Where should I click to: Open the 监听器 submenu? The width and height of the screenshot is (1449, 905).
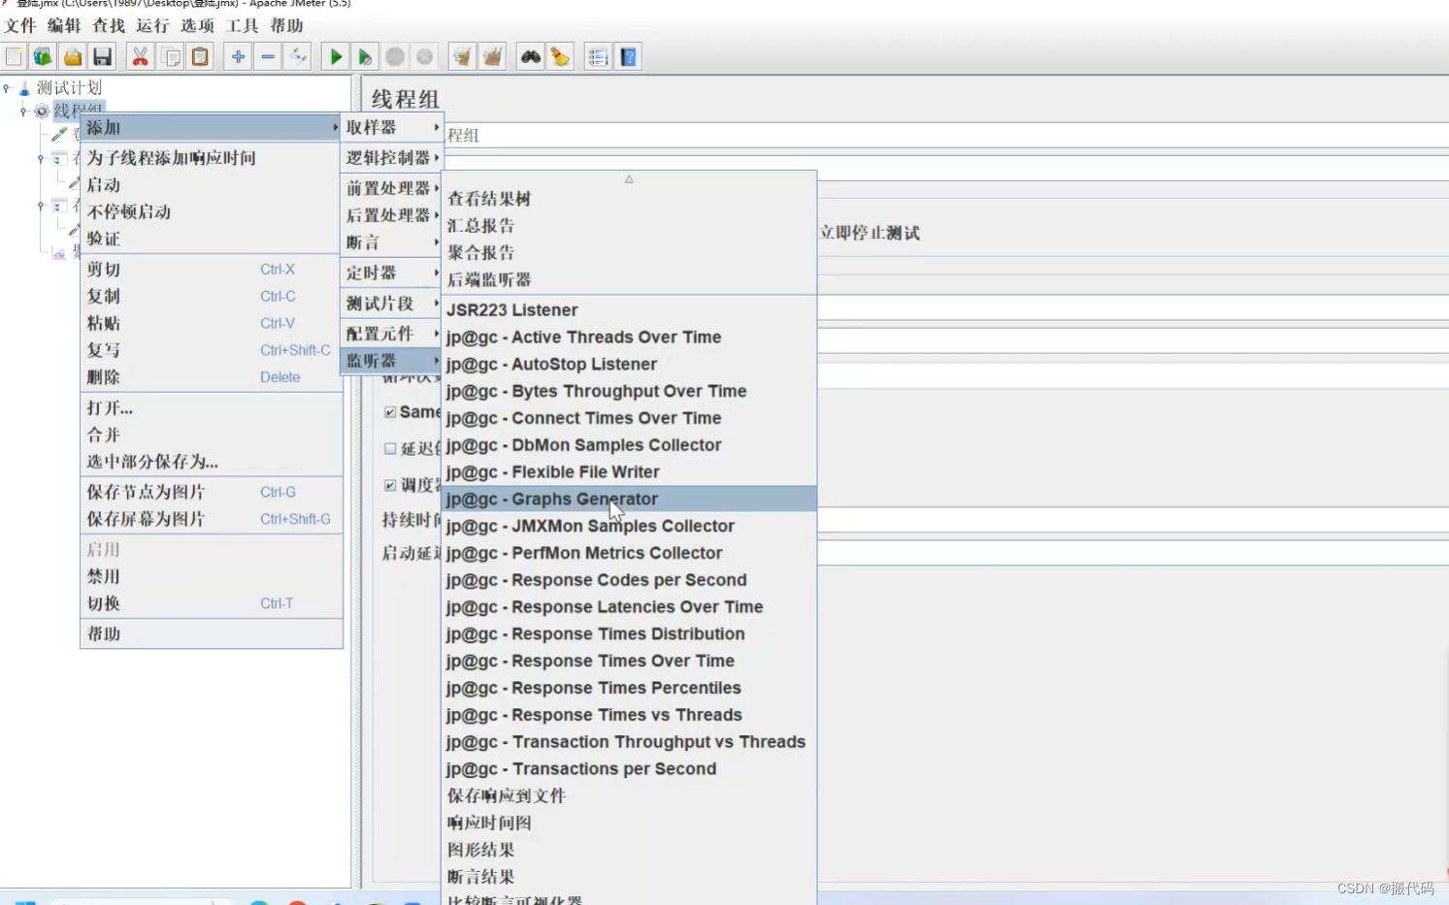(x=391, y=361)
